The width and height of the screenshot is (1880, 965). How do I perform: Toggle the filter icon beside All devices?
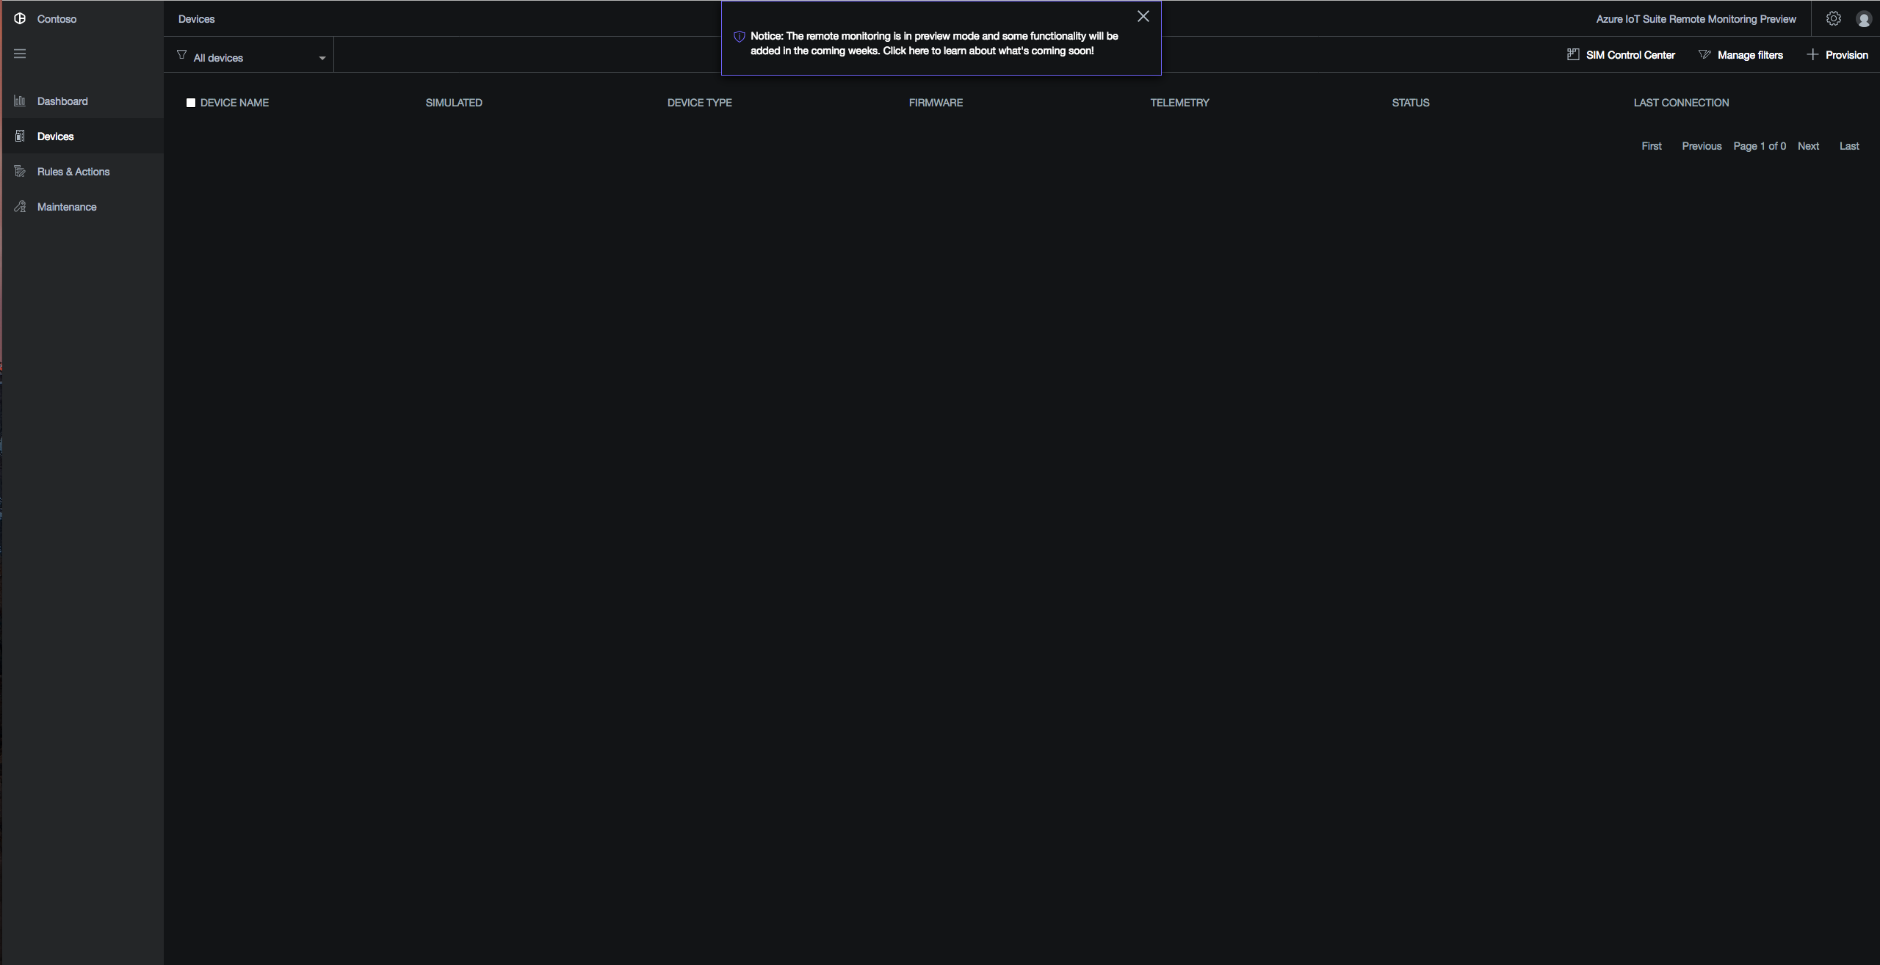point(181,56)
